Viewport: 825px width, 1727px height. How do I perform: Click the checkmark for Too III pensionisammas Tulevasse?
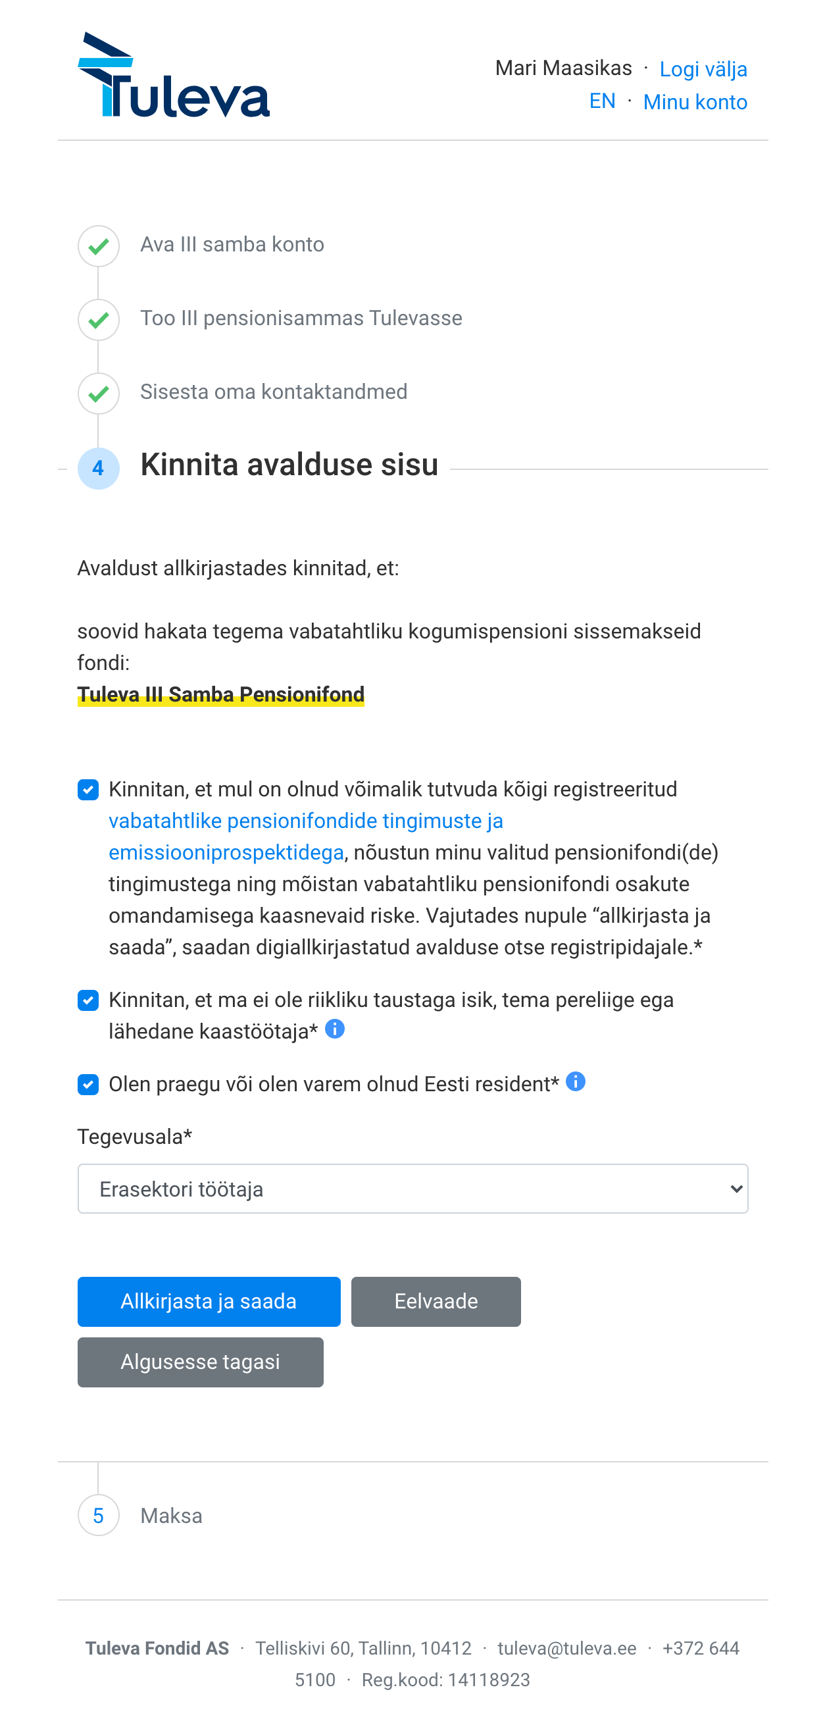coord(99,320)
